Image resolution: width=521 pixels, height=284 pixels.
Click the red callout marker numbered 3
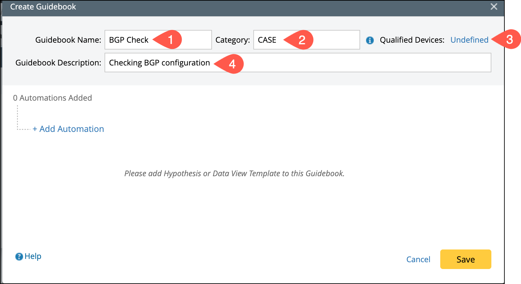509,39
